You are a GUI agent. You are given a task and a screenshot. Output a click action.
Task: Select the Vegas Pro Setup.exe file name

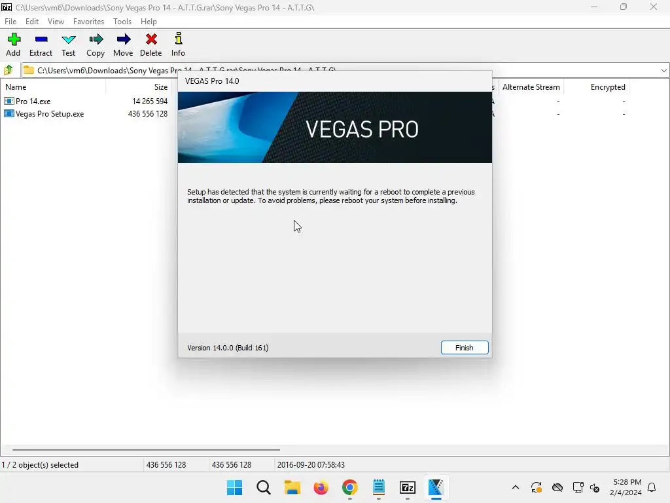[x=50, y=114]
